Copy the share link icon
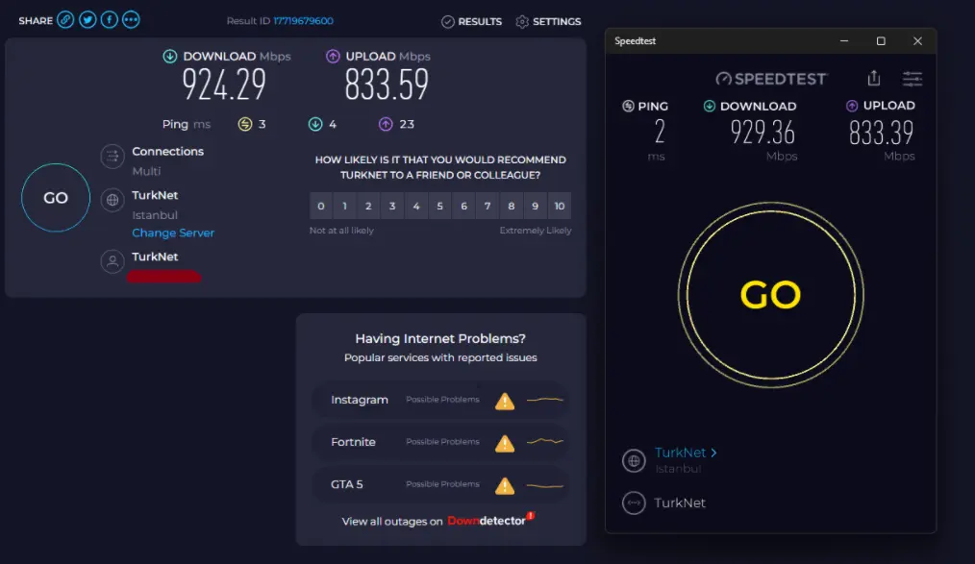The width and height of the screenshot is (975, 564). pos(65,20)
